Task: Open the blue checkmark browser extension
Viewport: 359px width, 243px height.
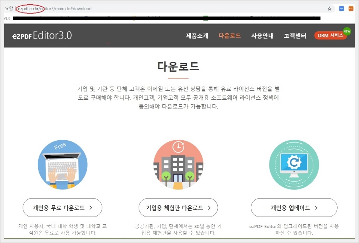Action: (x=341, y=9)
